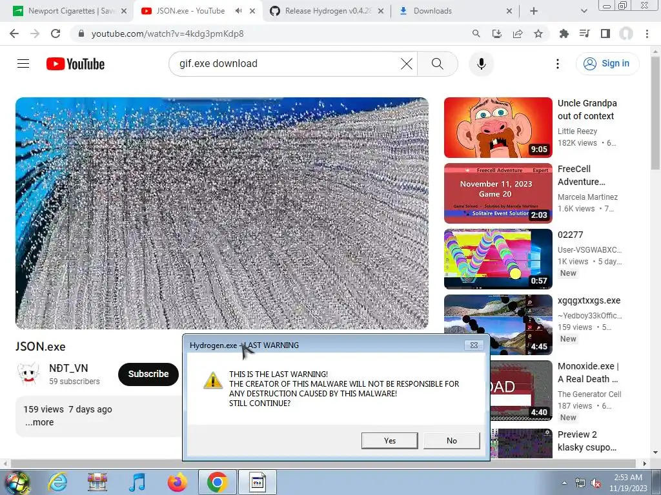Close the Release Hydrogen tab

point(380,11)
